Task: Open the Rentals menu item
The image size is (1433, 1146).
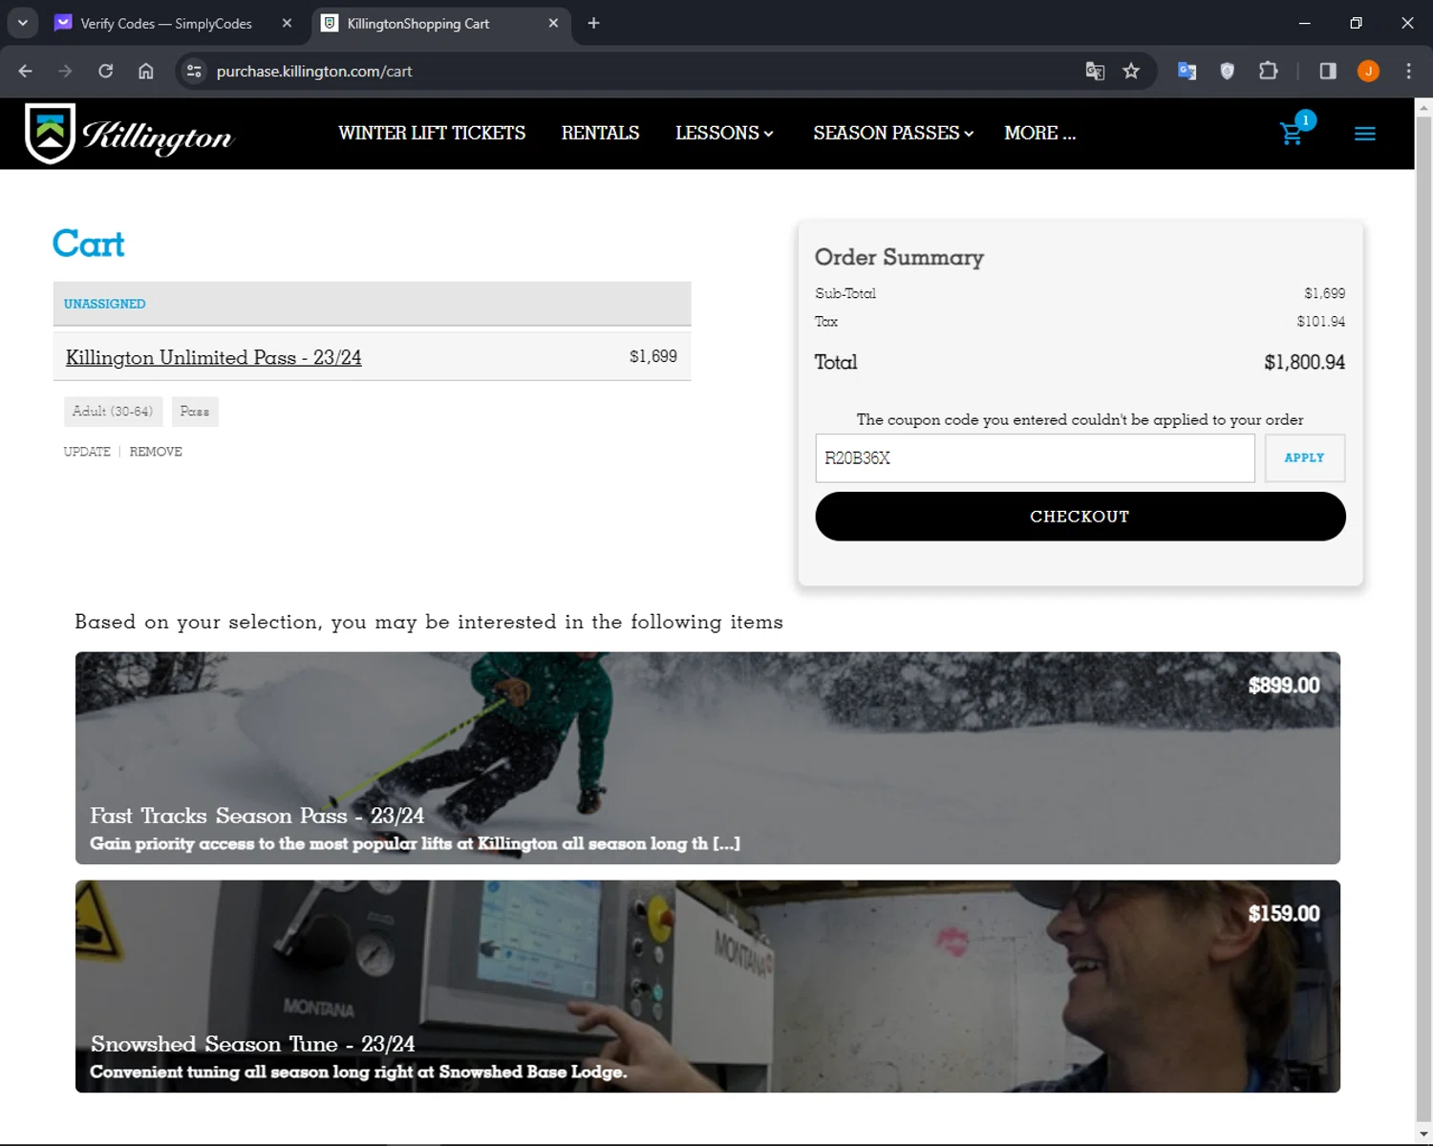Action: [x=600, y=134]
